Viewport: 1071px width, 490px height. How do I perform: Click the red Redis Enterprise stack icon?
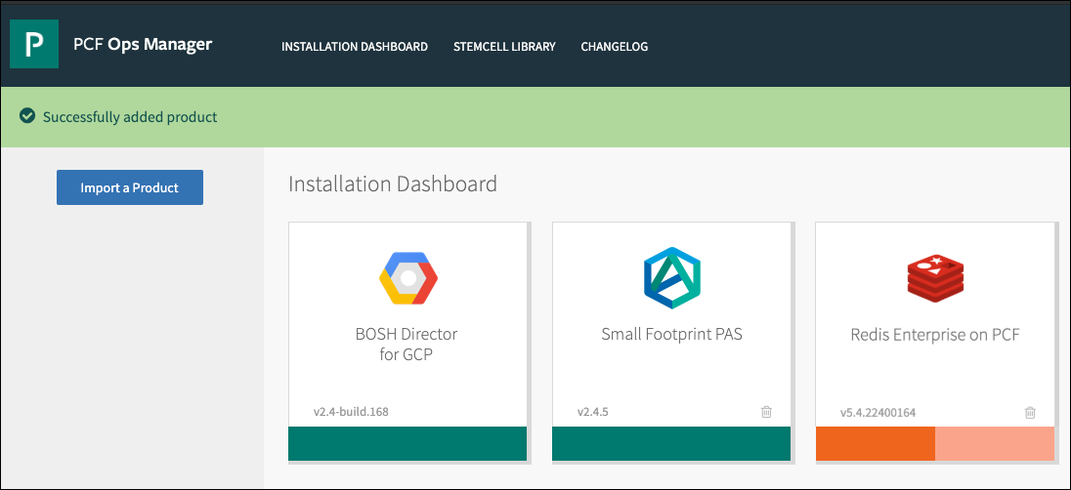click(934, 277)
